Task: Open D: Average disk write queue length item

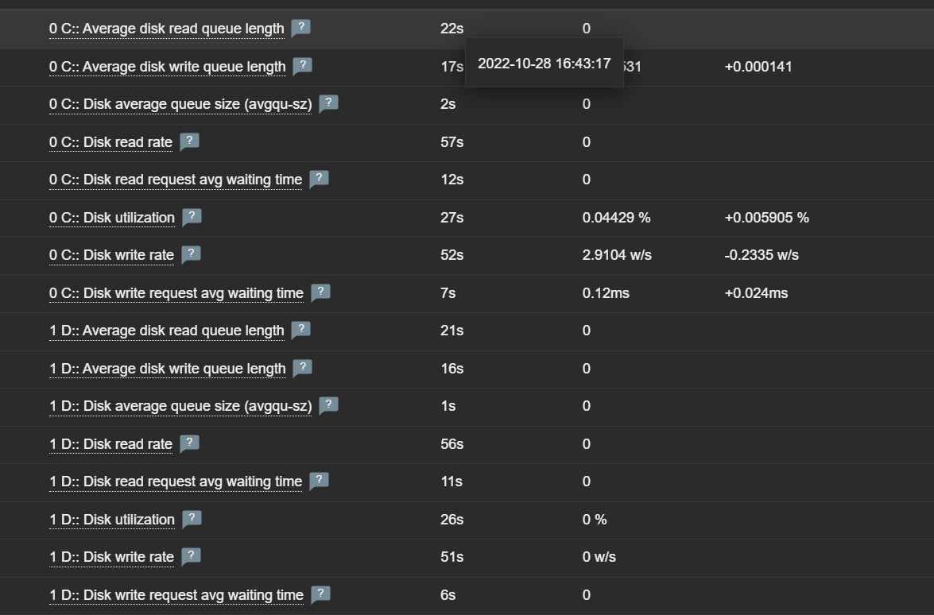Action: pos(167,369)
